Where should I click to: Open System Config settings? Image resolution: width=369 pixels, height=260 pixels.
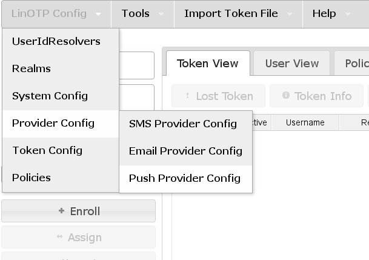50,96
